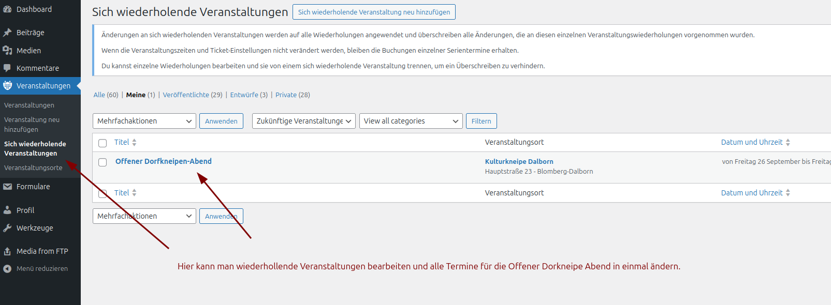The height and width of the screenshot is (305, 831).
Task: Show Alle (60) events filter
Action: tap(106, 95)
